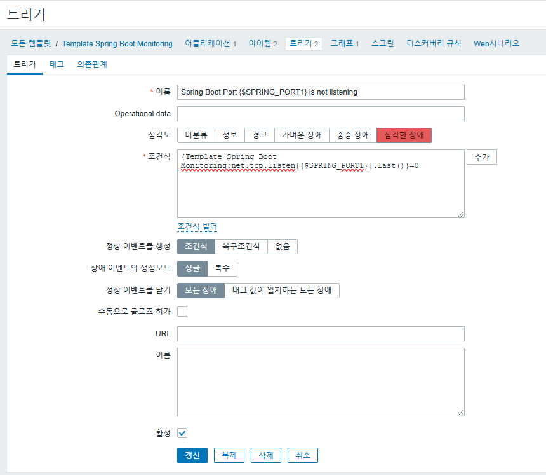Click the 삭제 delete button
This screenshot has height=475, width=546.
pos(266,455)
